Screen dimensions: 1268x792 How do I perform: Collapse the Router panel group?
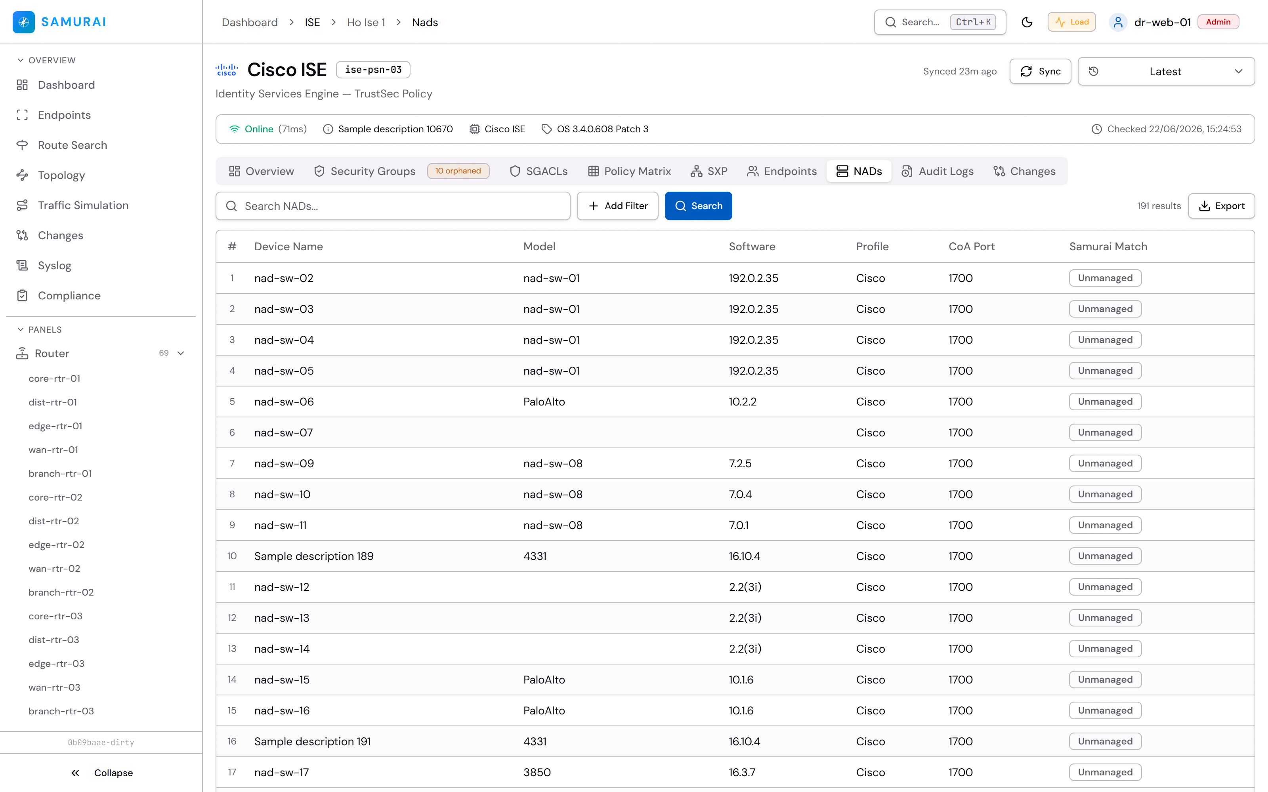point(181,353)
